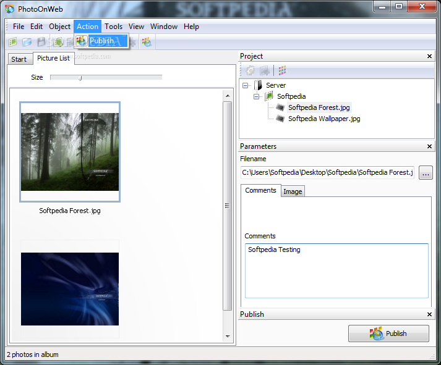The height and width of the screenshot is (365, 441).
Task: Click the main toolbar drag grip handle
Action: tap(7, 27)
